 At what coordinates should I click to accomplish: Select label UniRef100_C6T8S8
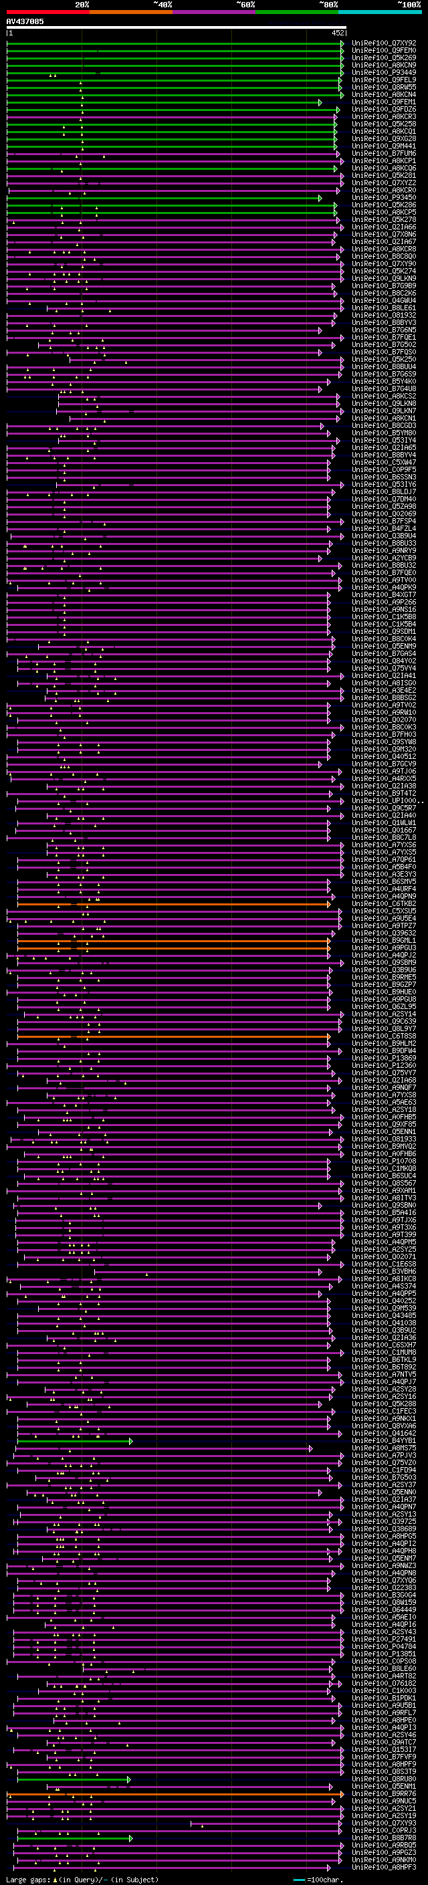(x=384, y=1036)
